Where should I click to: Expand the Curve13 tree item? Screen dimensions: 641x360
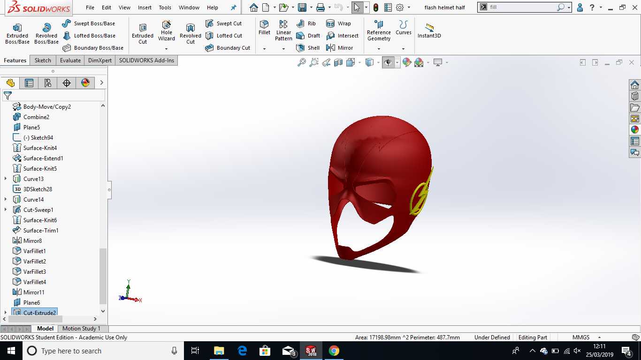pos(6,179)
